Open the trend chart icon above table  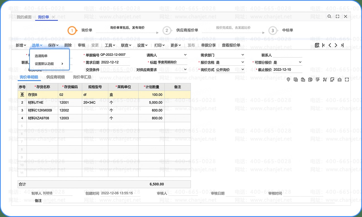pos(332,80)
